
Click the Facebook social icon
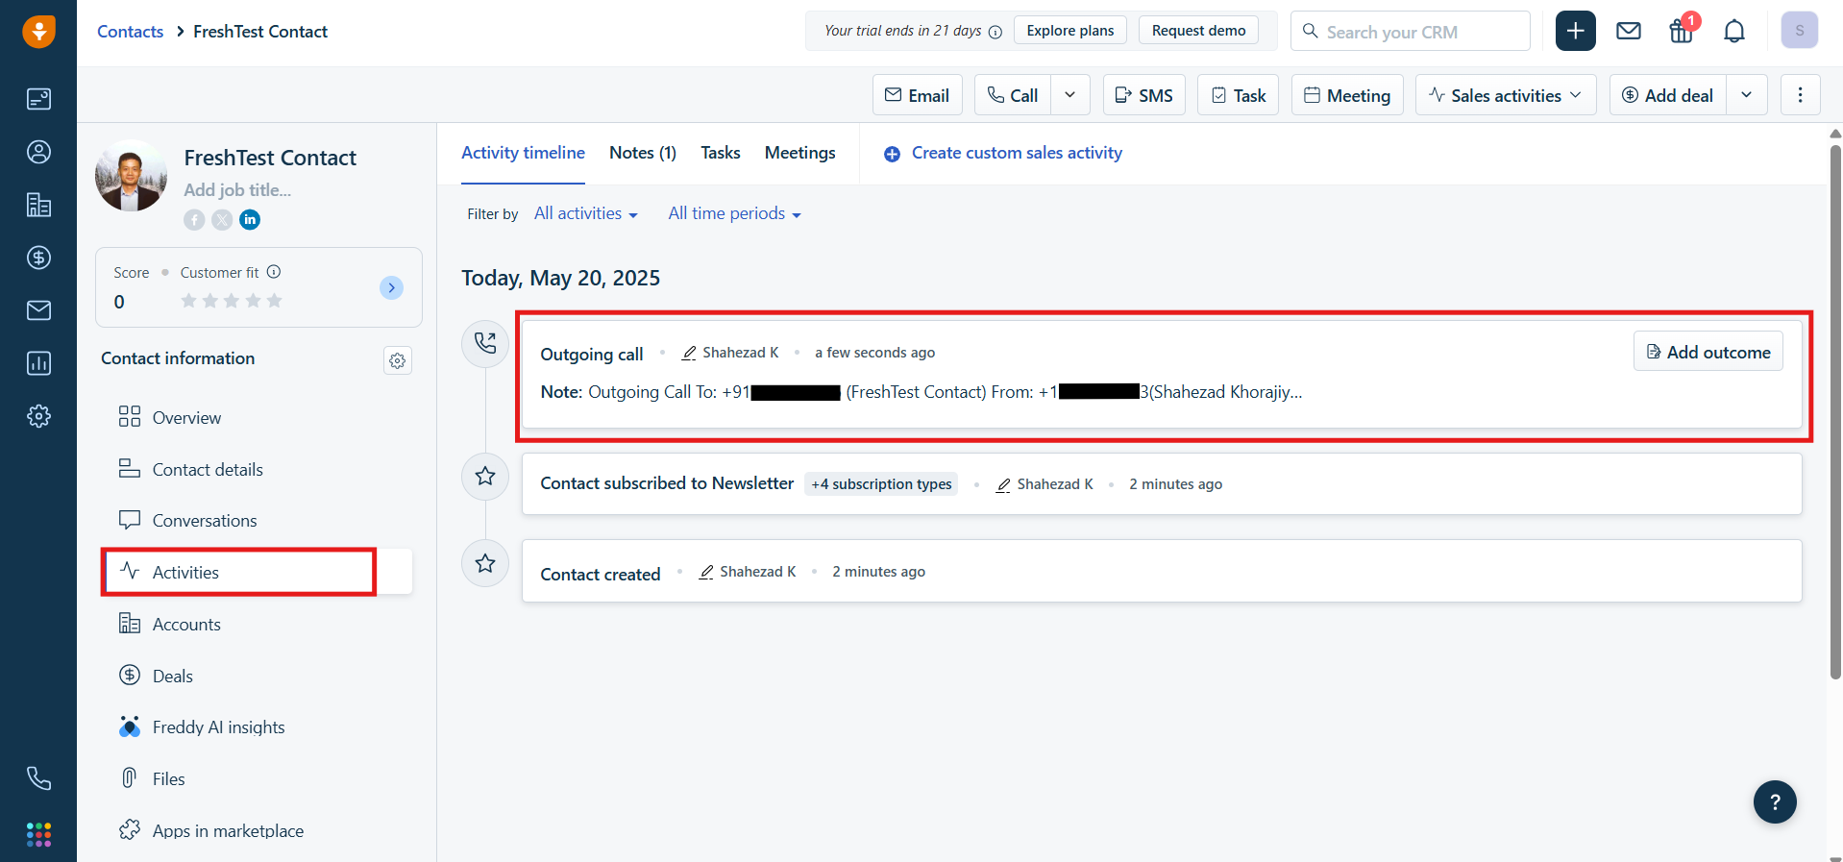(194, 220)
